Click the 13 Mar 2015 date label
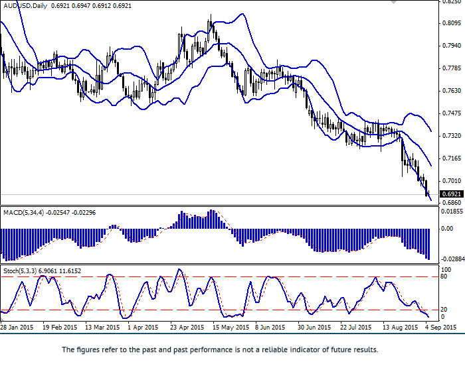The height and width of the screenshot is (366, 465). (102, 328)
